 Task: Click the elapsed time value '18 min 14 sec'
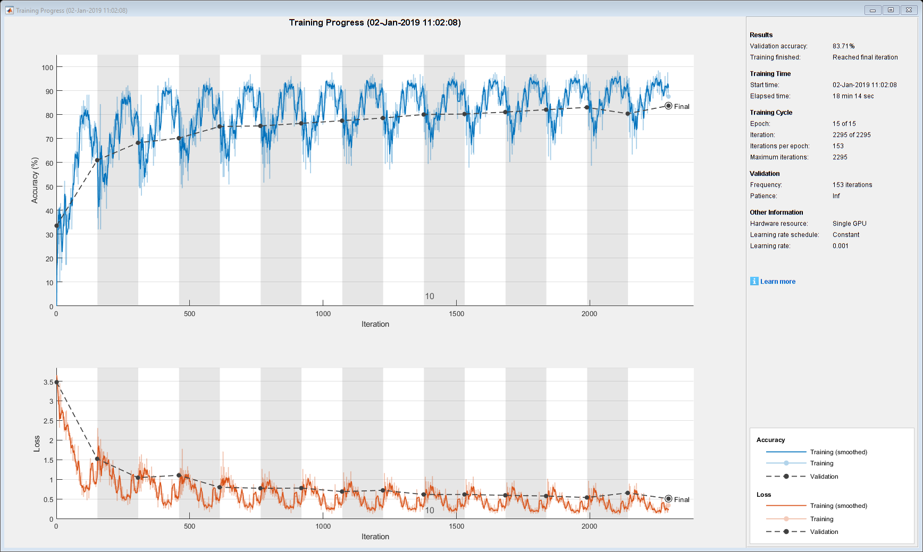tap(853, 96)
